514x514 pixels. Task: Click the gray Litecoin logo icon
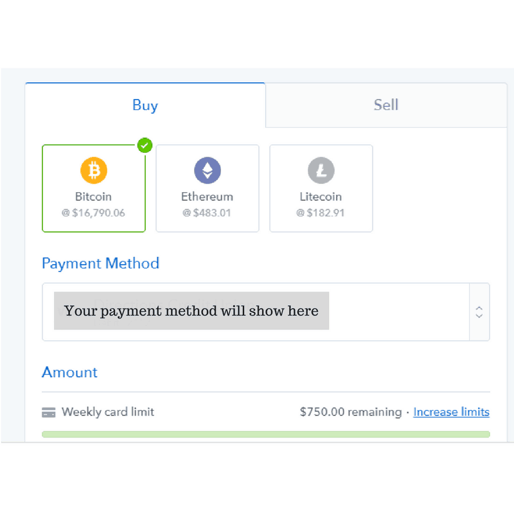(321, 170)
